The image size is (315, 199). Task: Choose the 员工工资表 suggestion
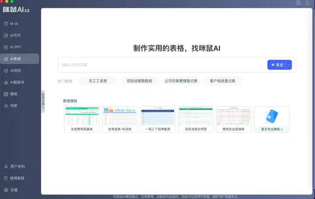pos(98,81)
